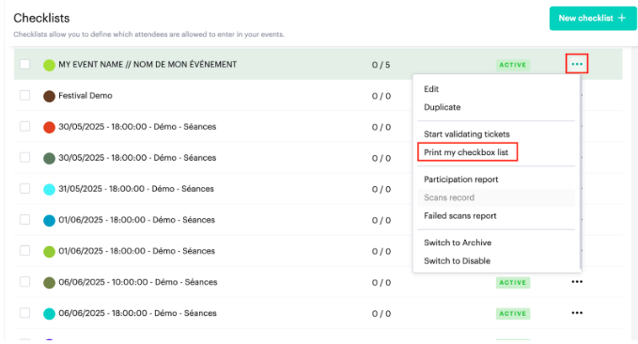
Task: Click the New checklist button
Action: pyautogui.click(x=592, y=18)
